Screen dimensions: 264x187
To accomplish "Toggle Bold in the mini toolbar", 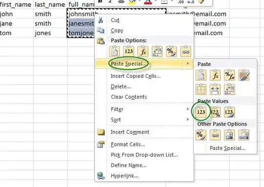I will click(100, 1).
